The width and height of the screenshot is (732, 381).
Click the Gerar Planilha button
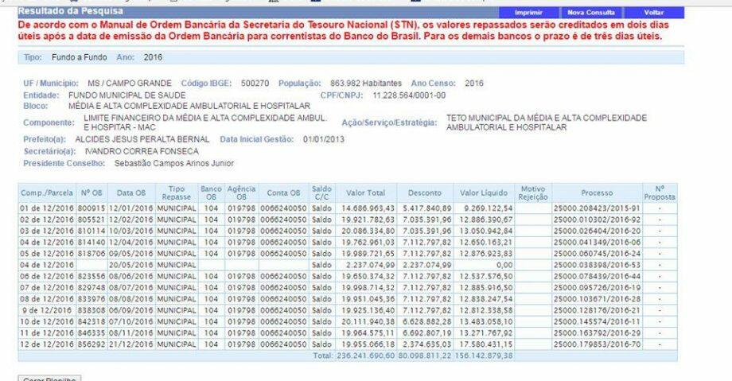(49, 378)
